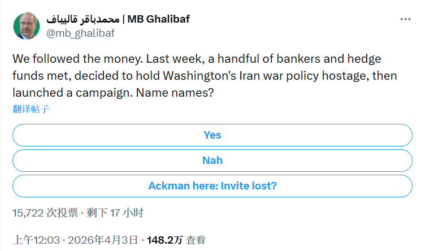Choose the "Nah" poll option
Viewport: 421px width, 251px height.
(212, 161)
